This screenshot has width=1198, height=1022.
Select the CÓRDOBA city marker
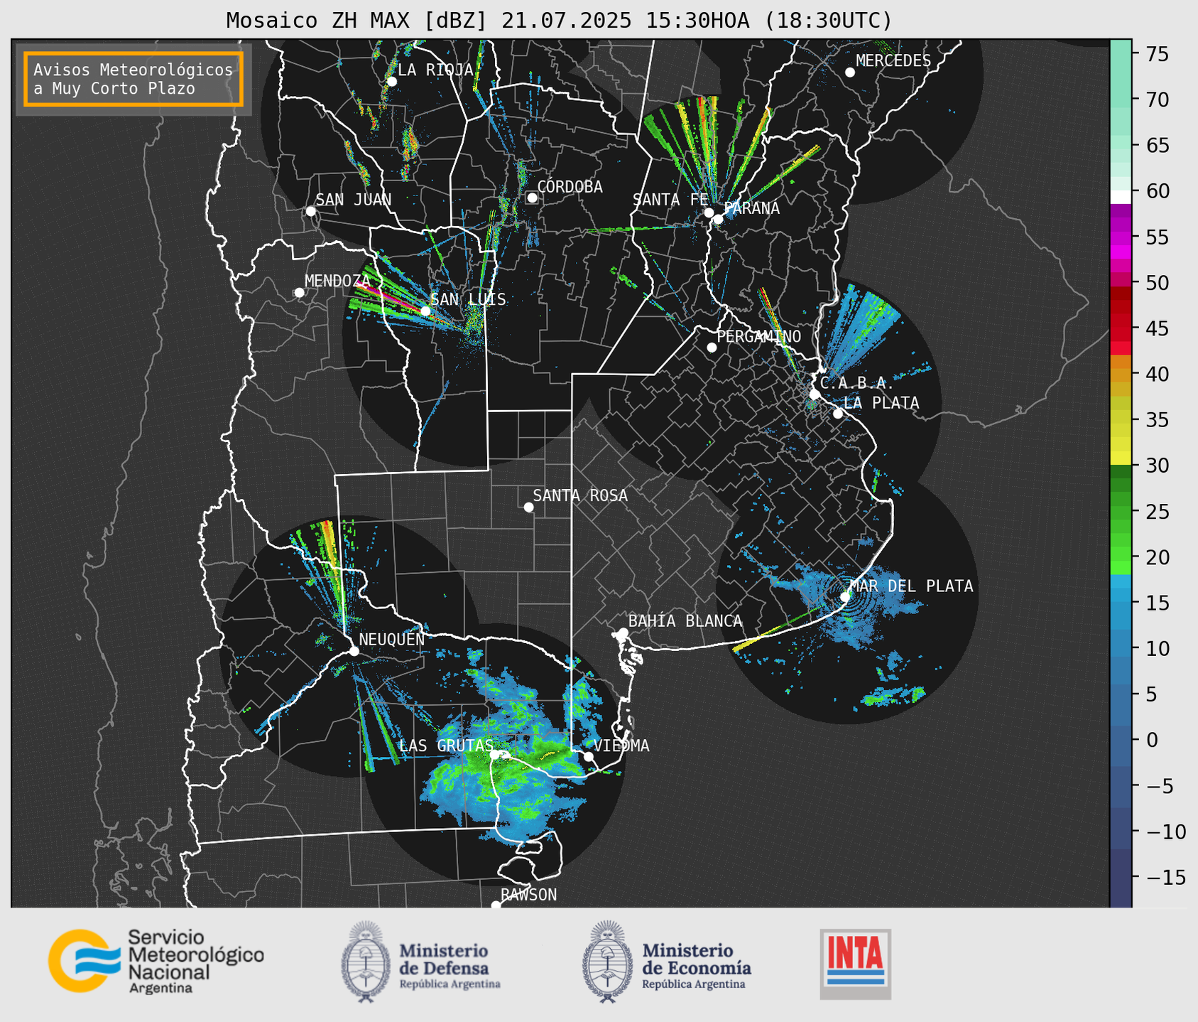click(x=532, y=198)
